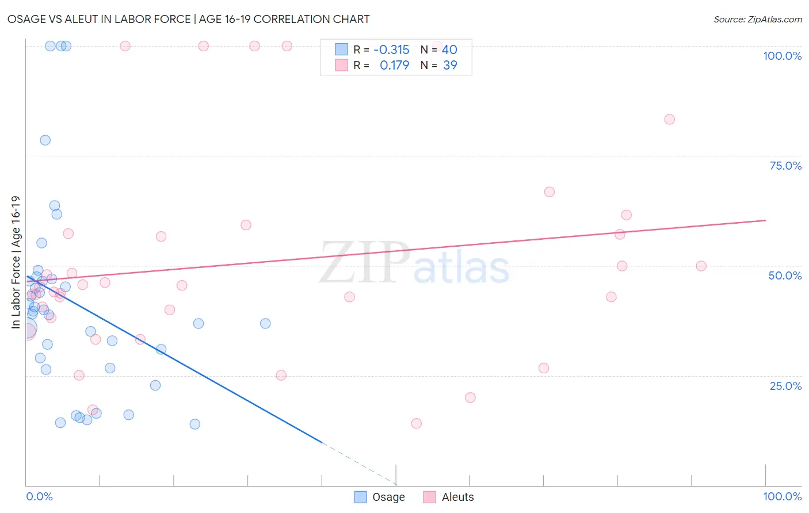Click the 75.0% y-axis label
809x513 pixels.
785,166
